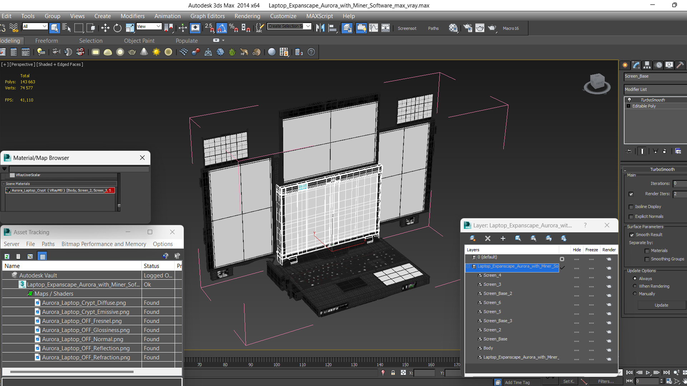Viewport: 687px width, 386px height.
Task: Expand Editable Poly modifier subobjects
Action: click(628, 106)
